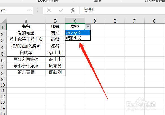165x115 pixels.
Task: Click the 书名 header cell
Action: [26, 27]
